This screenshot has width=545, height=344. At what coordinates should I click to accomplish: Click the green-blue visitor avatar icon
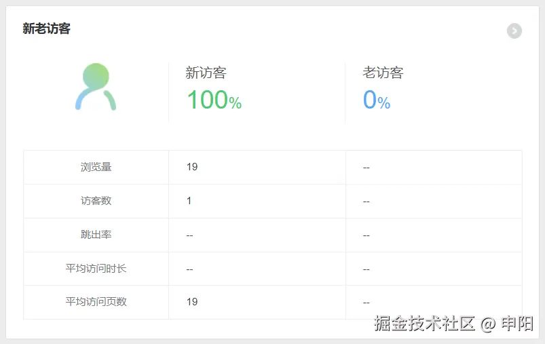[x=96, y=87]
